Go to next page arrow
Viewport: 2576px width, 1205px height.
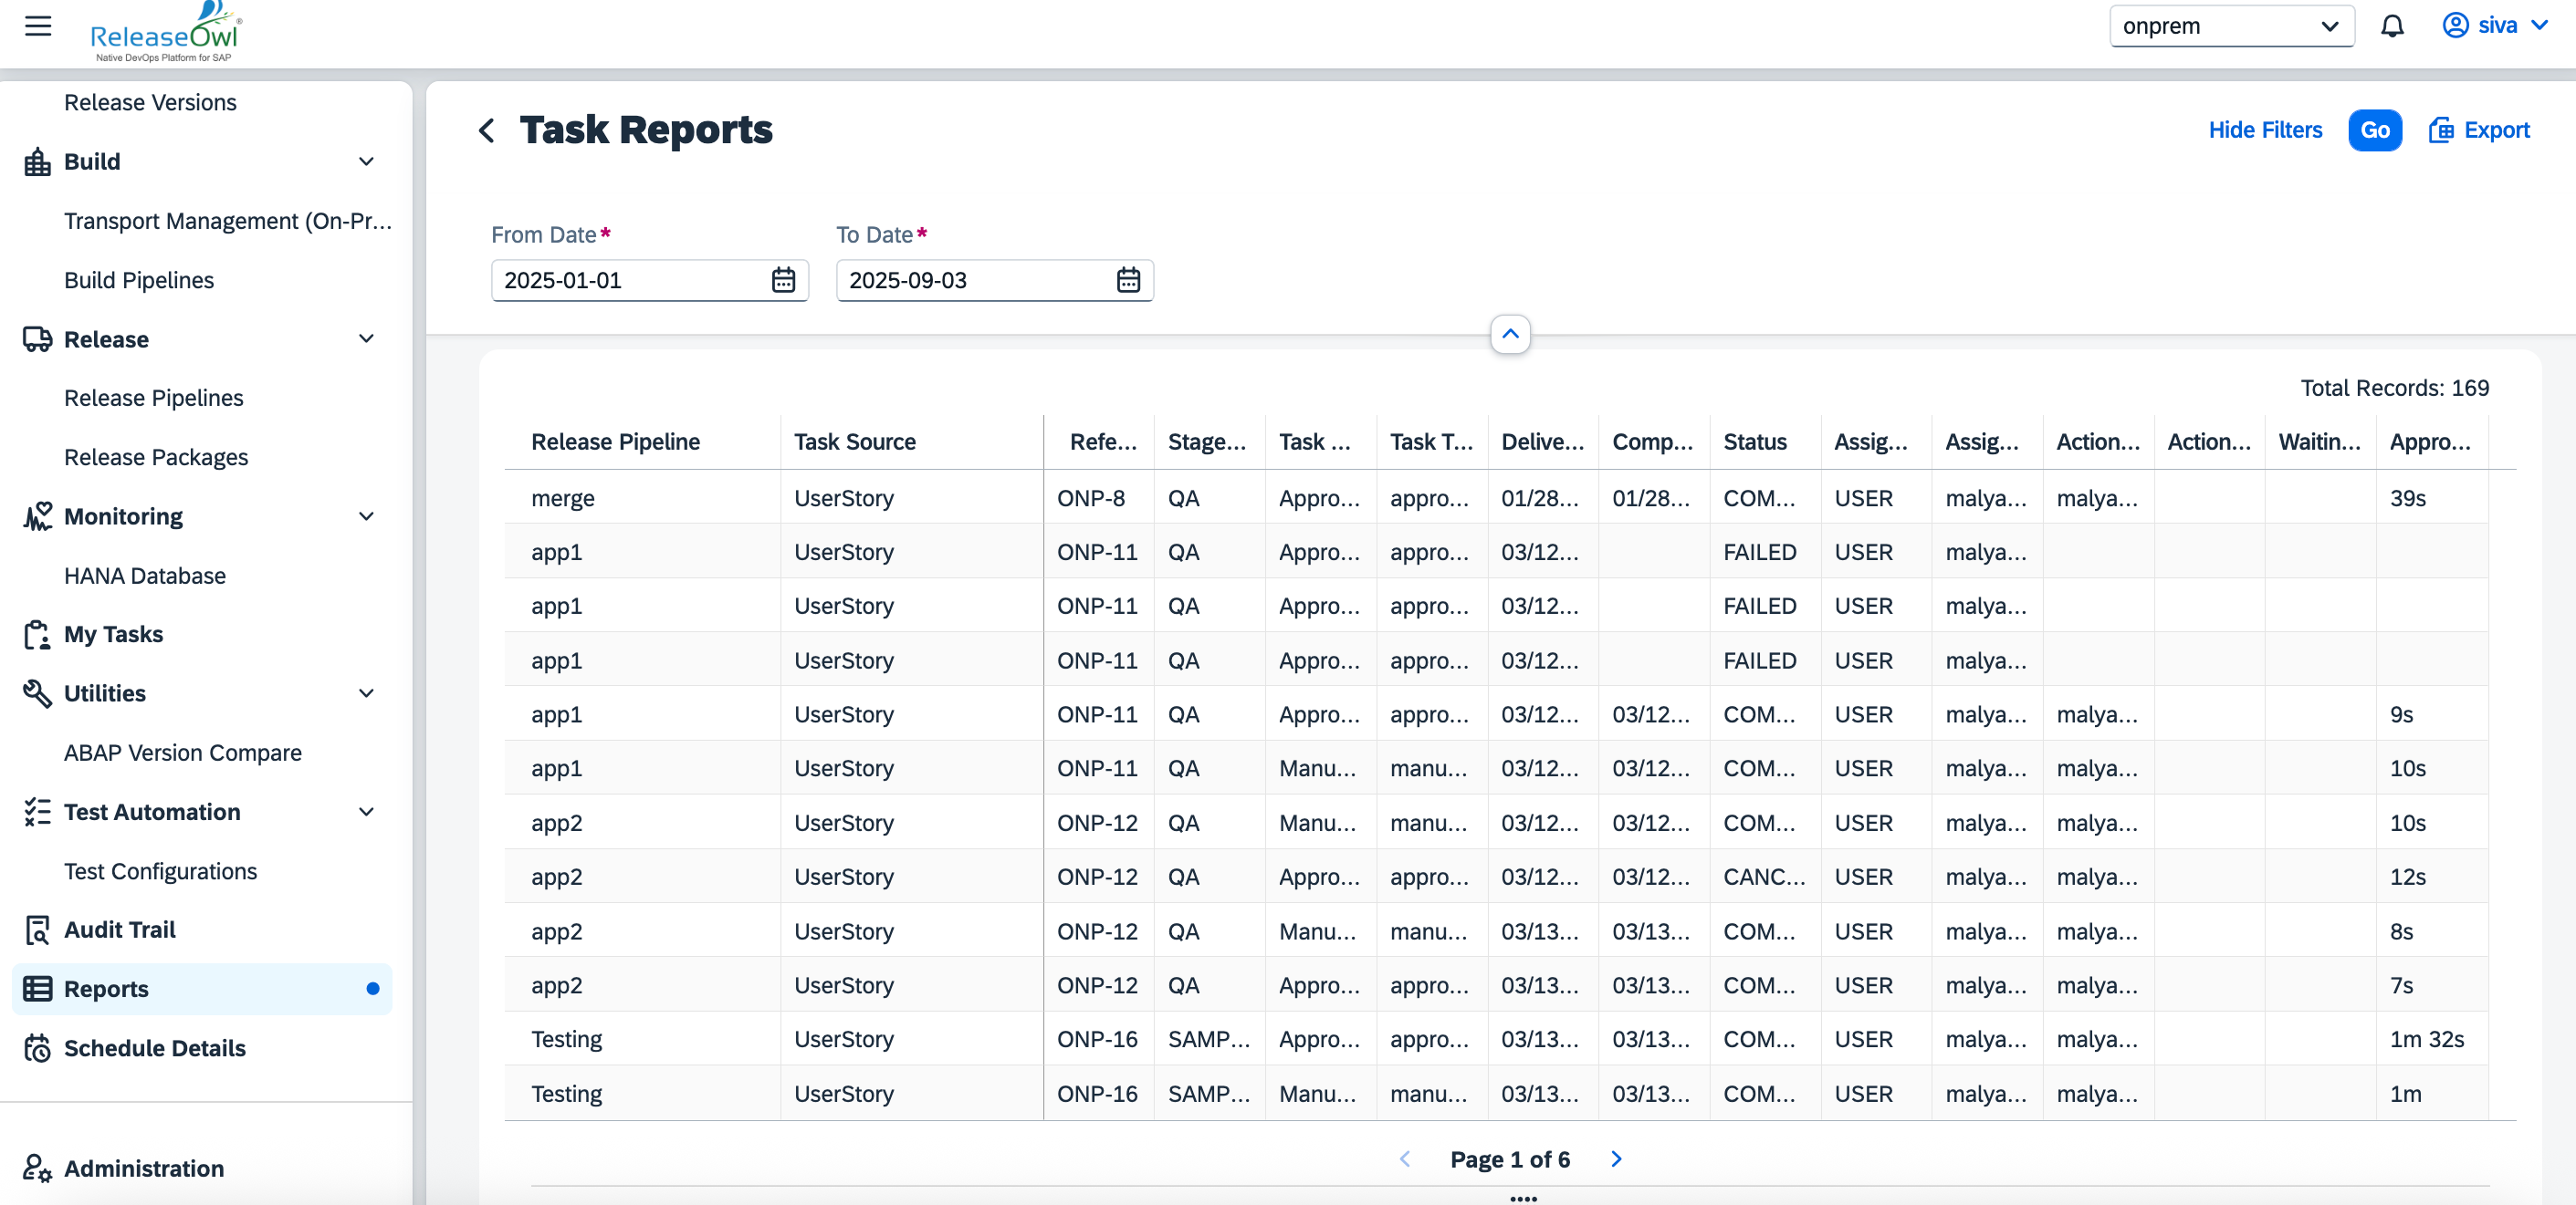(1616, 1159)
